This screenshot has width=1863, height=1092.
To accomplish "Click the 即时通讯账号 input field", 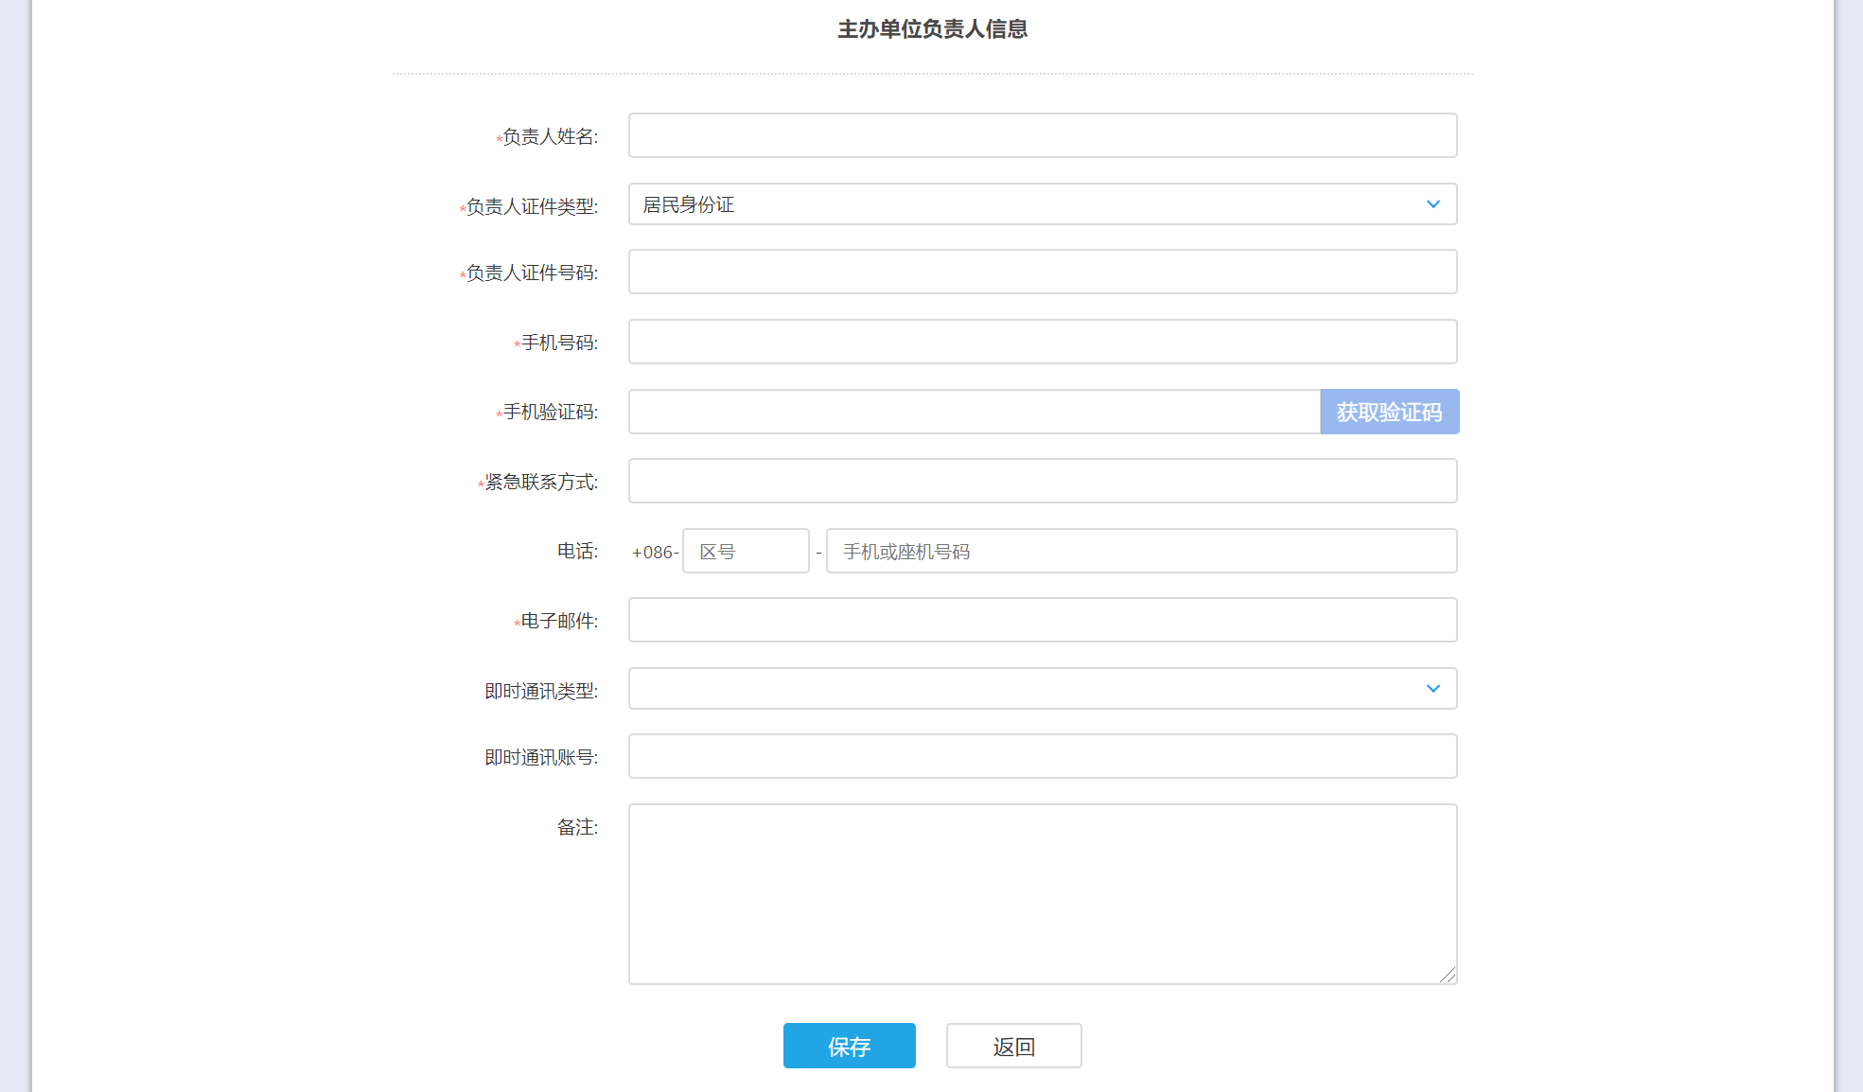I will pyautogui.click(x=1042, y=756).
